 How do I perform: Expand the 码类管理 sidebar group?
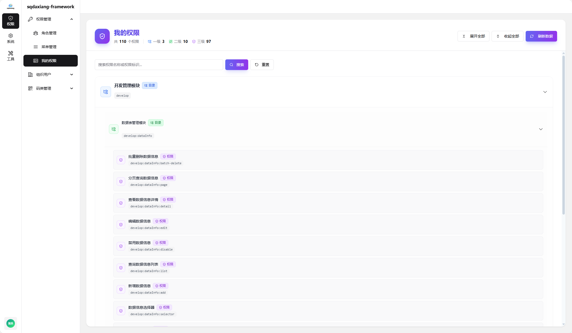(72, 88)
